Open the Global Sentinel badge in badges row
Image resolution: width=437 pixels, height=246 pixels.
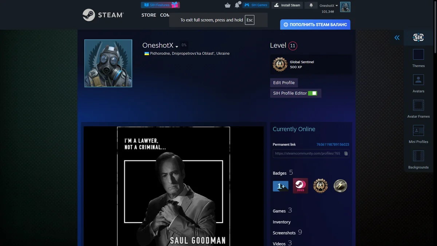[x=320, y=186]
